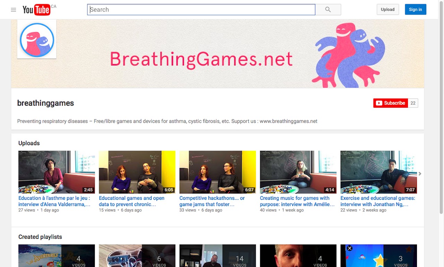Open the 3-video star playlist thumbnail
This screenshot has height=267, width=444.
(x=378, y=256)
